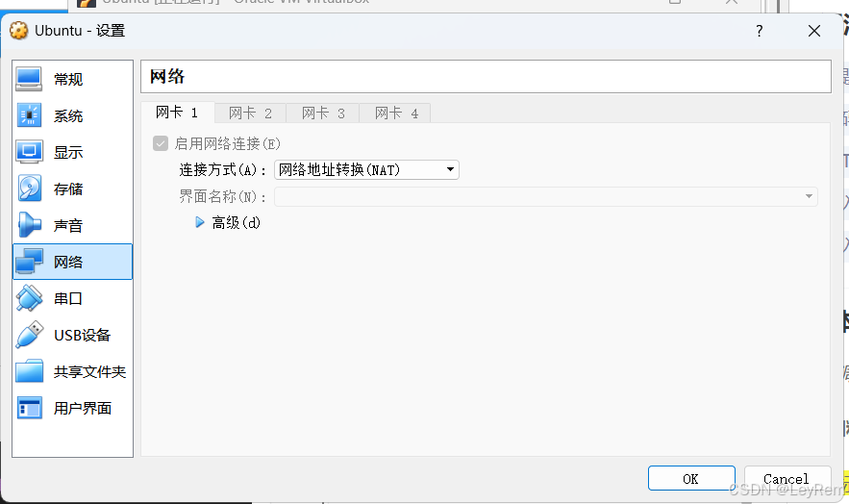Click the 显示 screen icon
849x504 pixels.
click(29, 152)
